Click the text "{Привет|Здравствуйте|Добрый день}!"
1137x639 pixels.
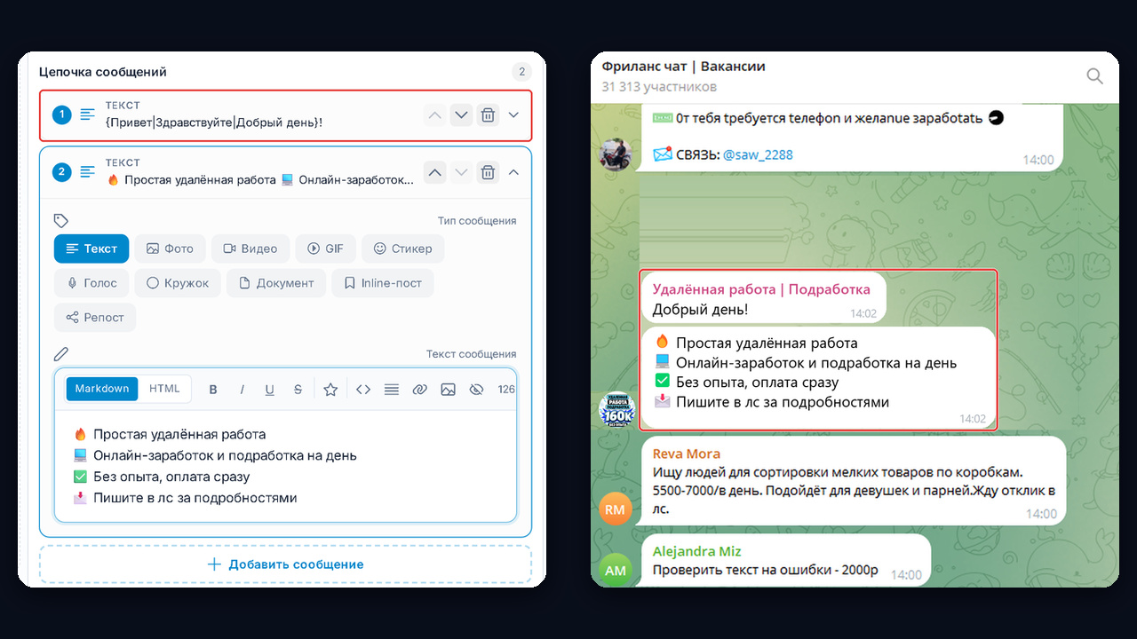[214, 122]
